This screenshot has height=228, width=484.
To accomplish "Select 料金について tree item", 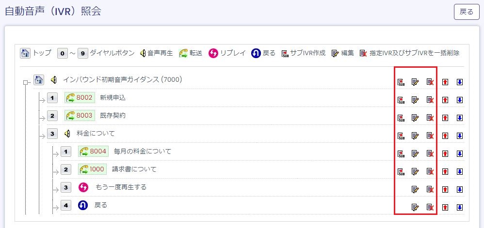I will tap(96, 133).
